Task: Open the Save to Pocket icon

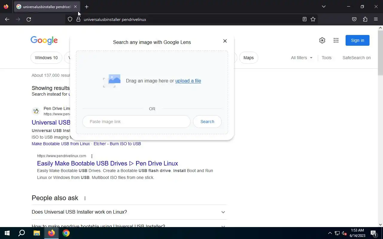Action: [x=354, y=19]
